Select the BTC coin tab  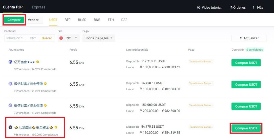pyautogui.click(x=67, y=20)
